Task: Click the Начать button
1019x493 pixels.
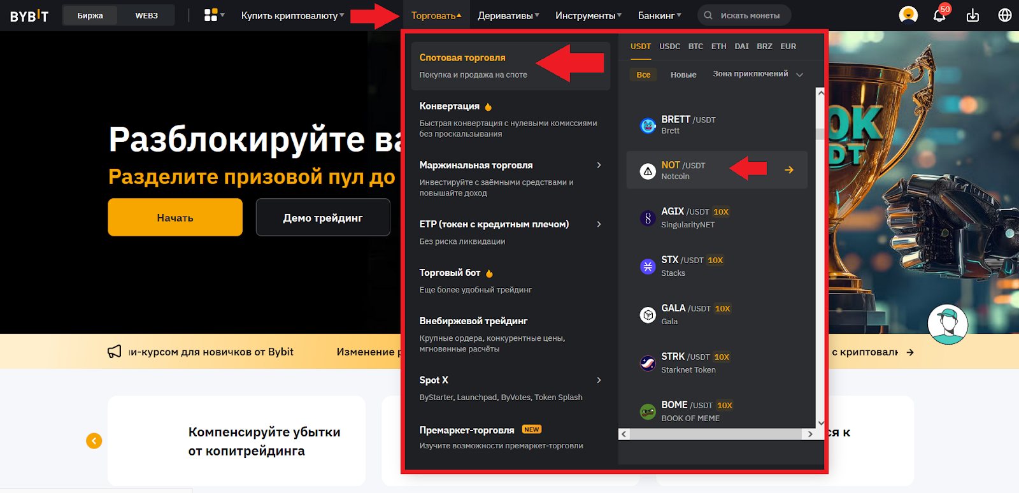Action: tap(175, 217)
